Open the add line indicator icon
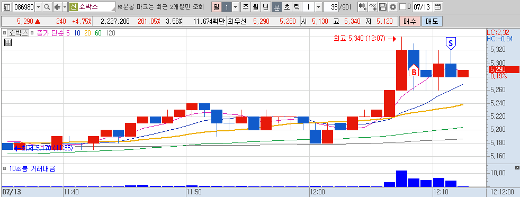520x197 pixels. coord(373,7)
